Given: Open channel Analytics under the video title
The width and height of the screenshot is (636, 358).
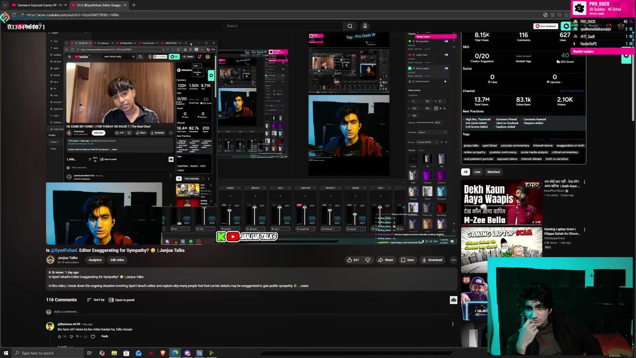Looking at the screenshot, I should (95, 260).
